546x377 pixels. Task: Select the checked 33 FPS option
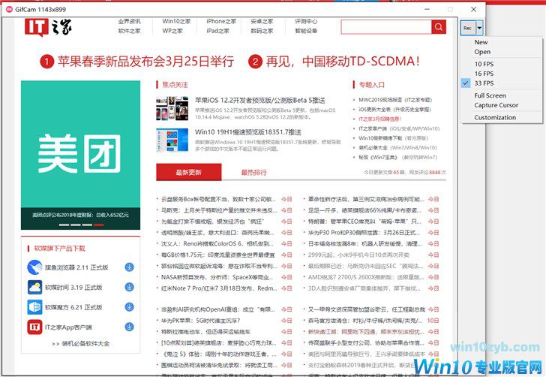point(484,83)
